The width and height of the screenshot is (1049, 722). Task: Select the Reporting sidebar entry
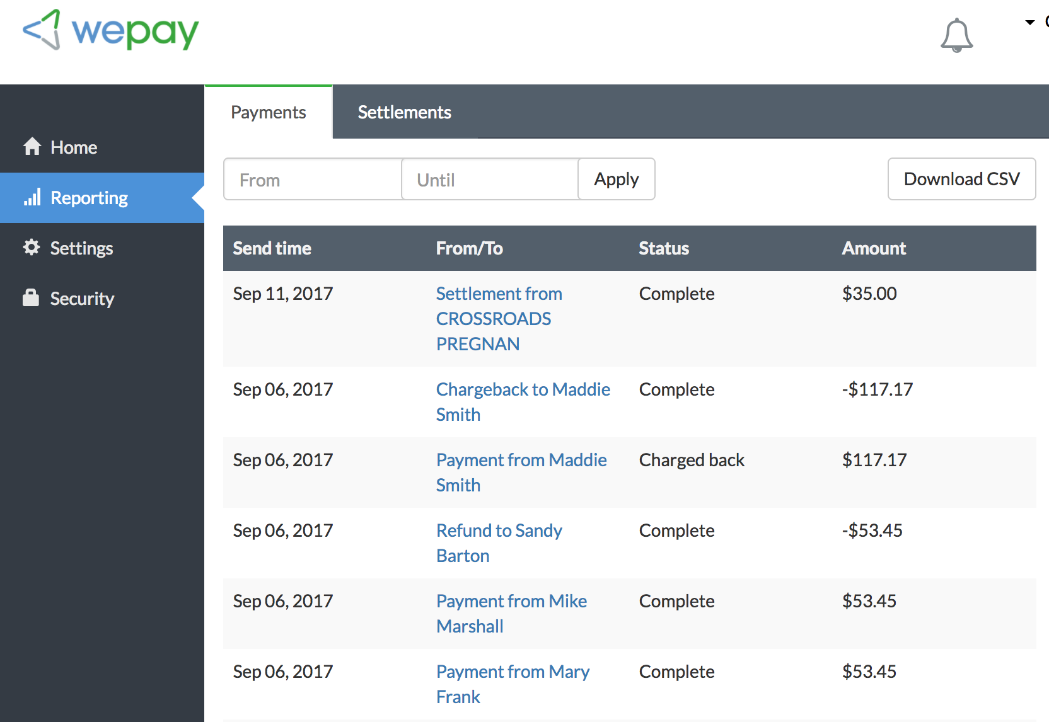(x=88, y=197)
